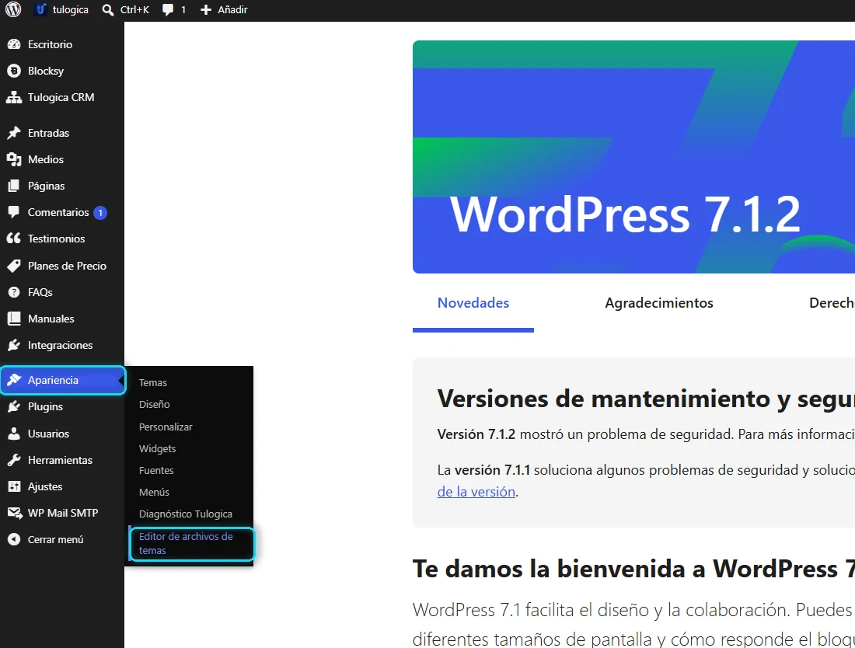The image size is (855, 648).
Task: Click Cerrar menú label to collapse sidebar
Action: point(56,539)
